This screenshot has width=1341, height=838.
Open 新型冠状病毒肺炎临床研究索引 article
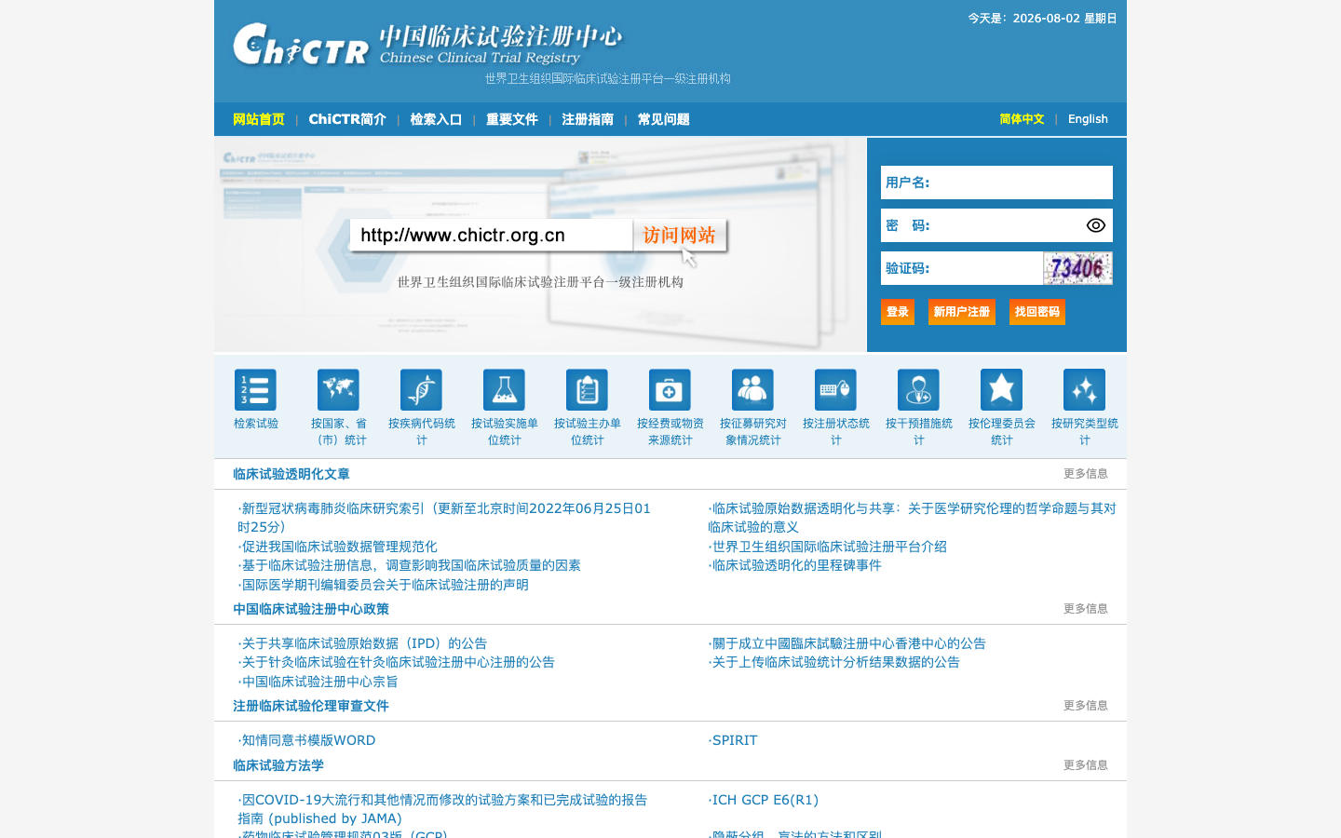click(x=444, y=518)
